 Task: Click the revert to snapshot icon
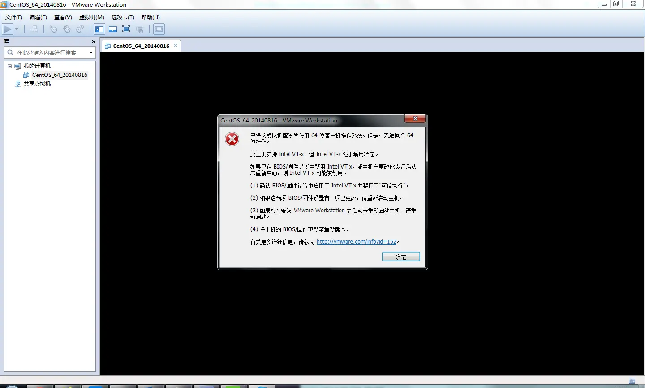pos(67,30)
